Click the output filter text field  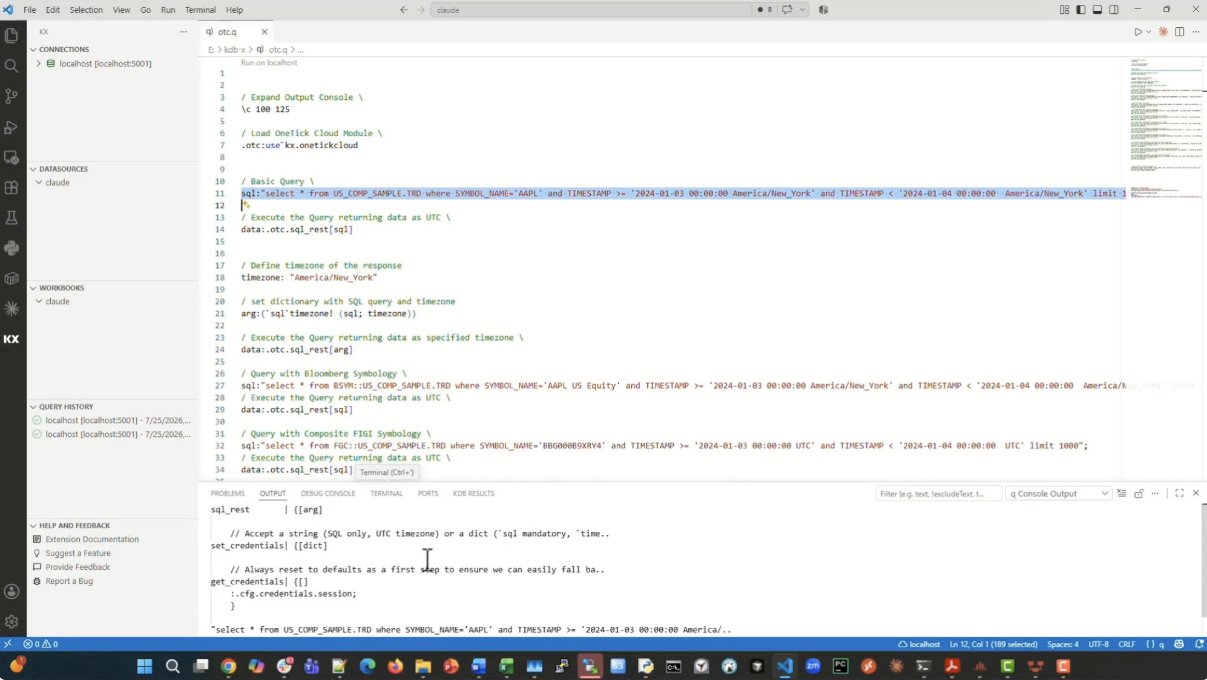(938, 494)
